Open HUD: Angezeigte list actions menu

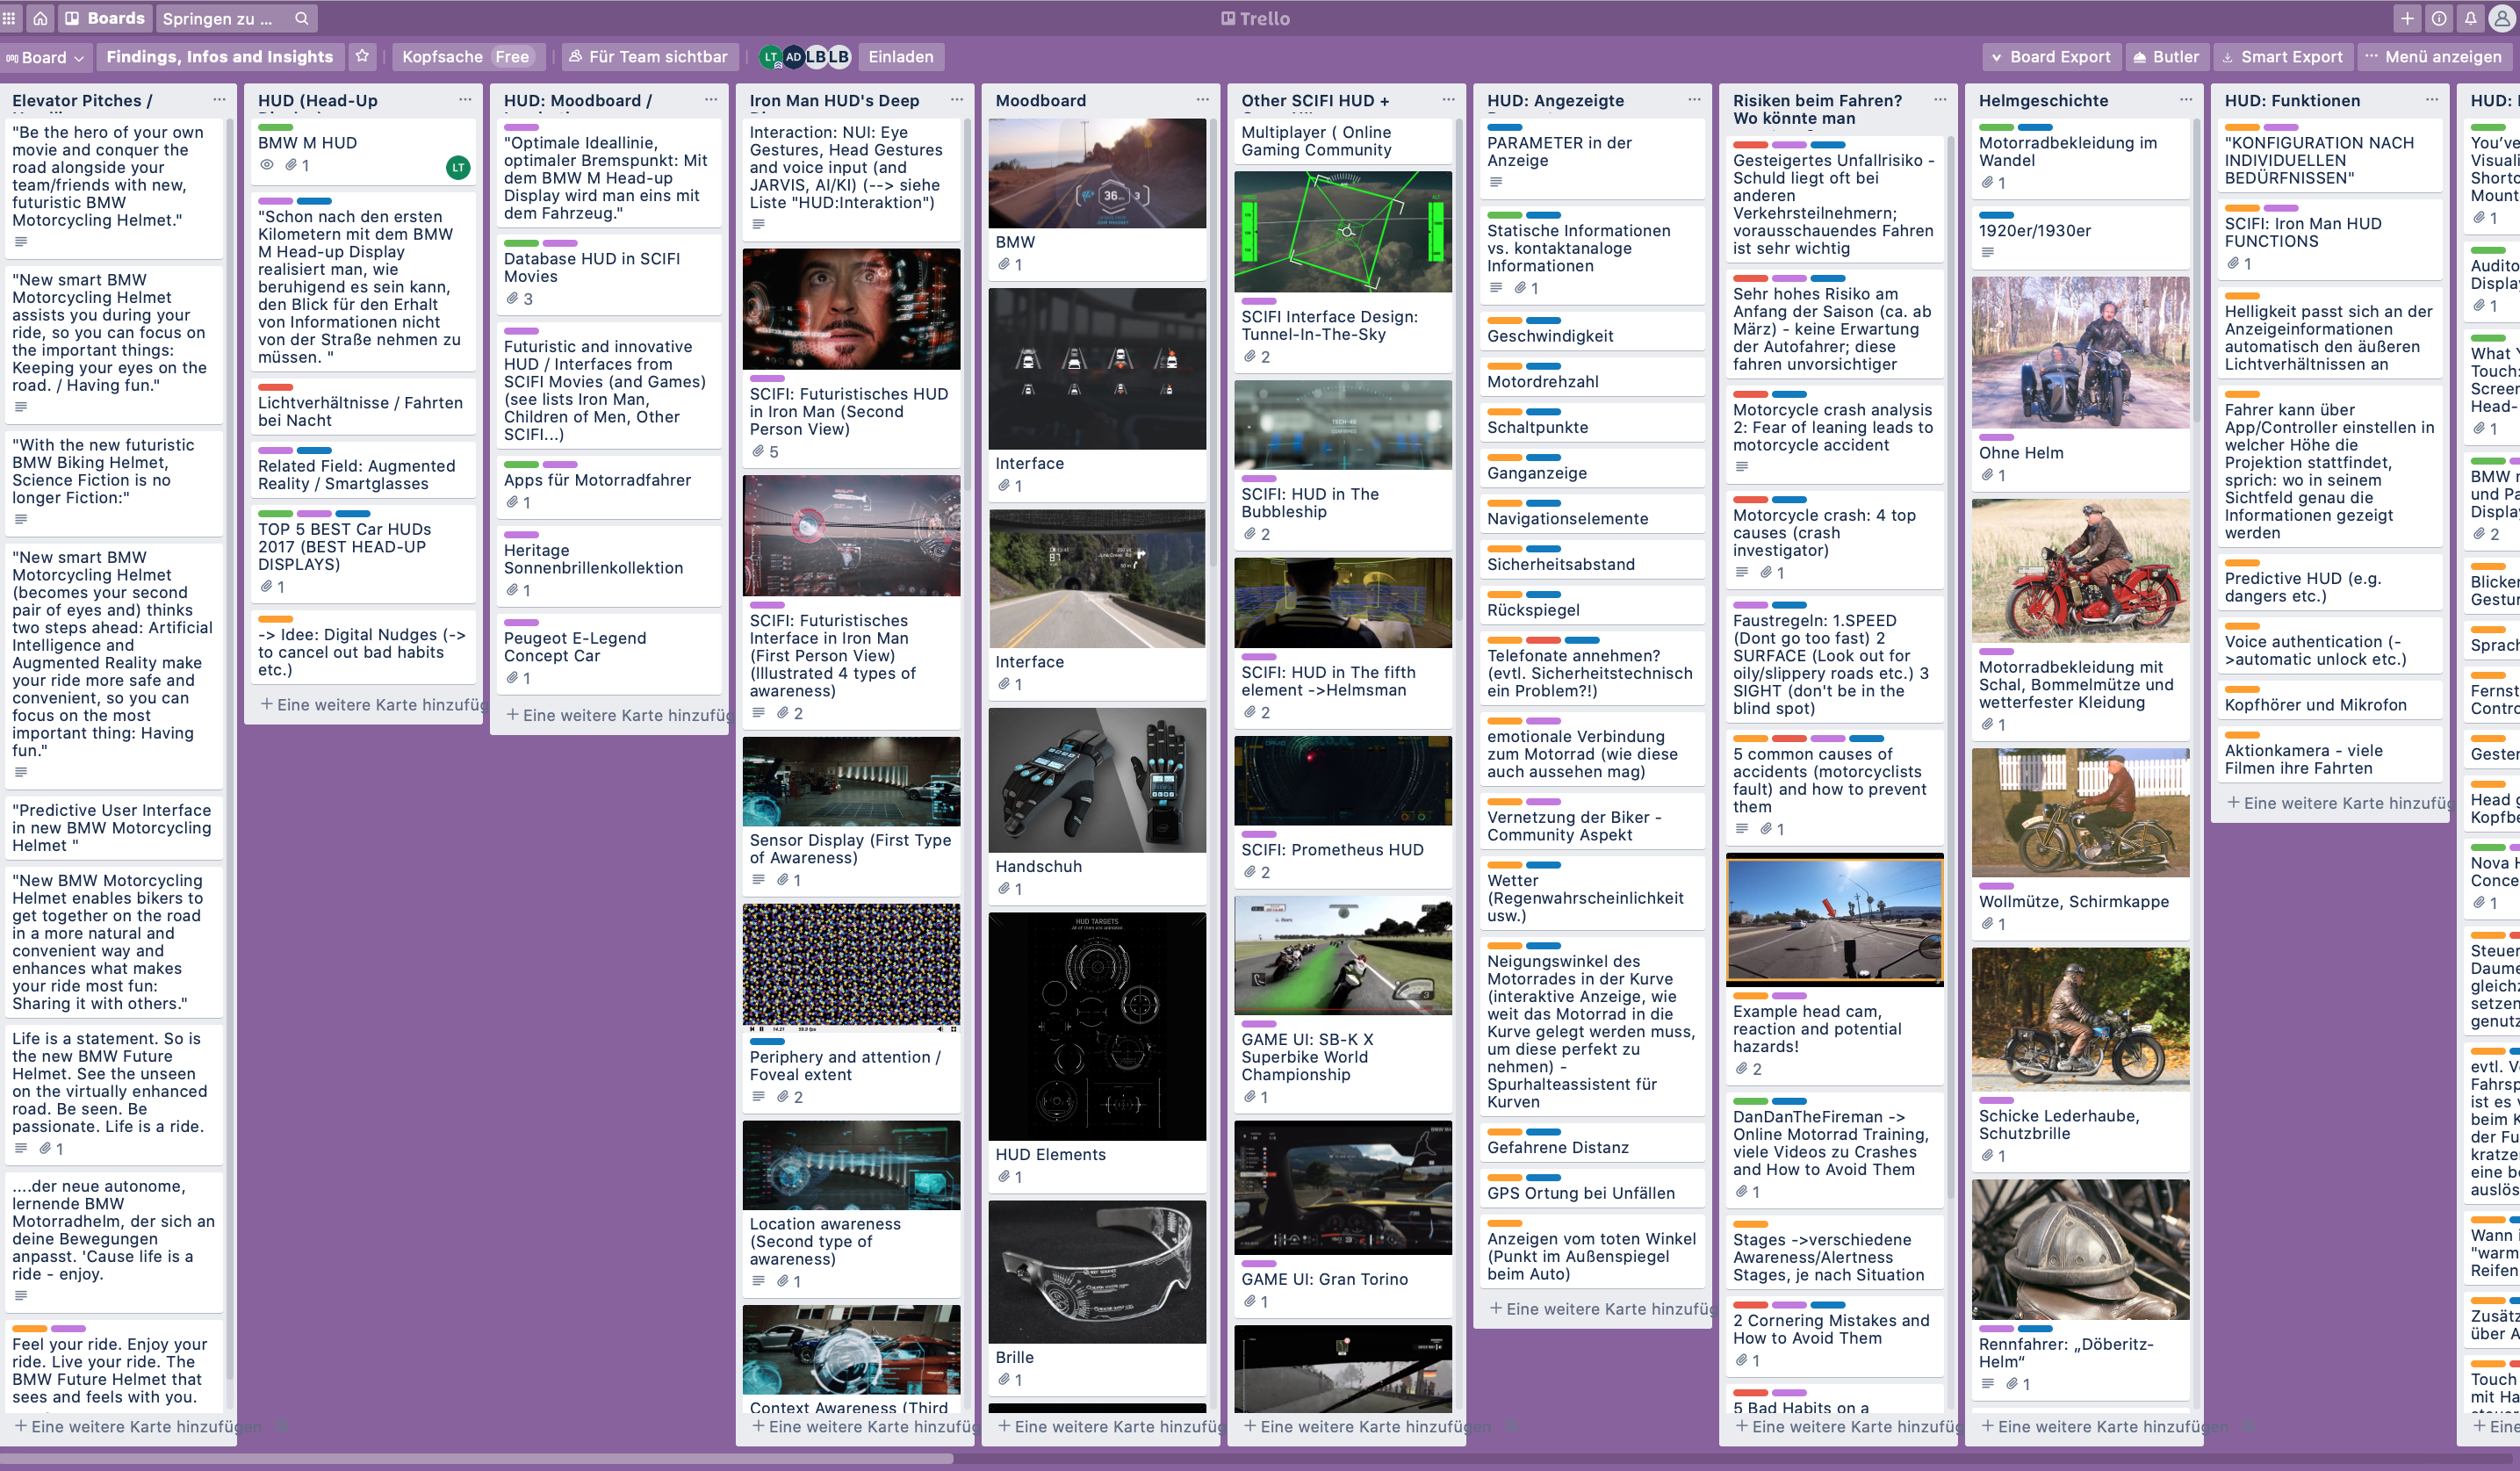(1694, 100)
